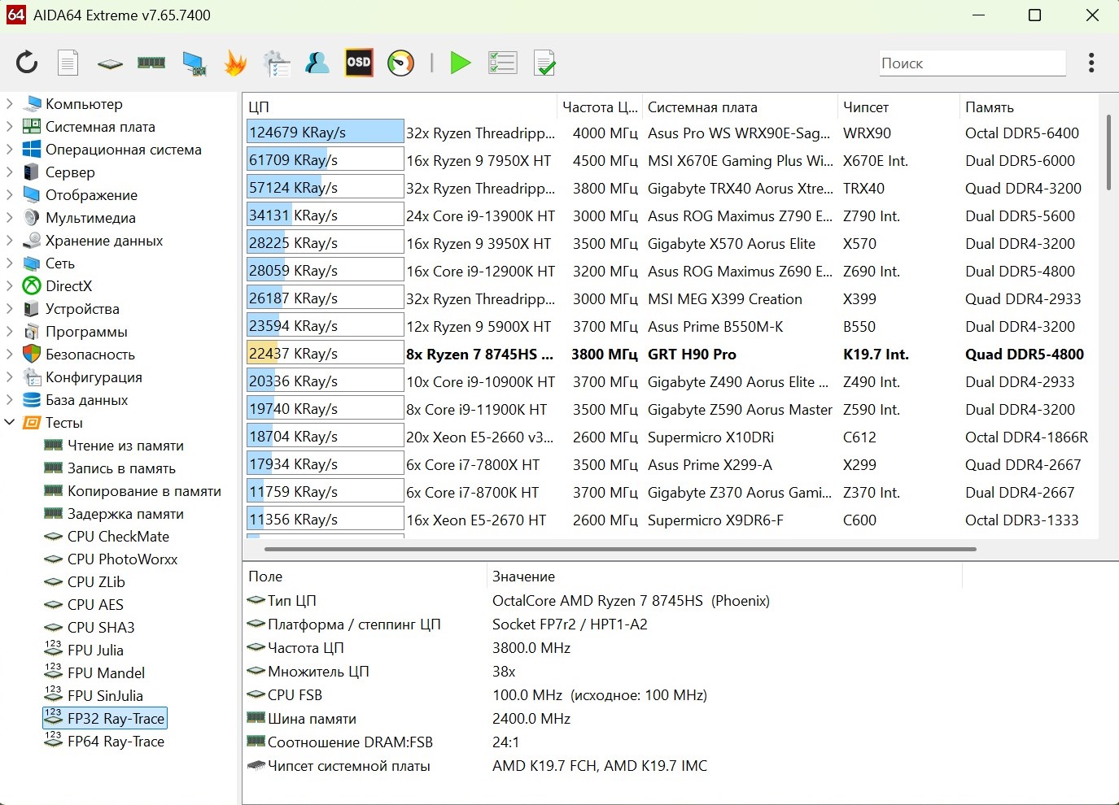This screenshot has height=805, width=1119.
Task: Click the Память column header
Action: [989, 107]
